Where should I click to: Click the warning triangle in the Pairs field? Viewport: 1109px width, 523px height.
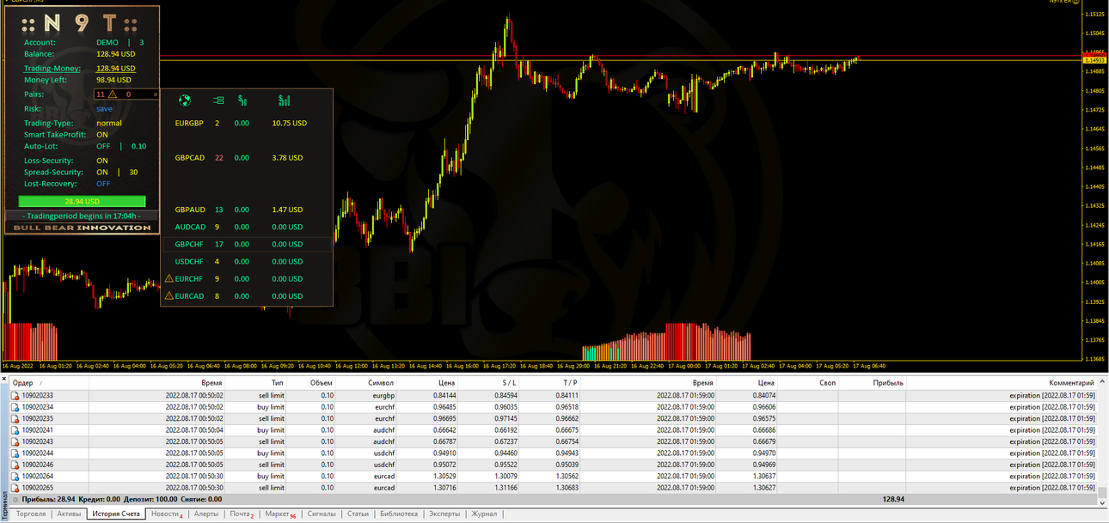click(x=112, y=94)
